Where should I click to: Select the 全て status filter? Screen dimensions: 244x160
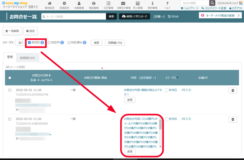[20, 43]
